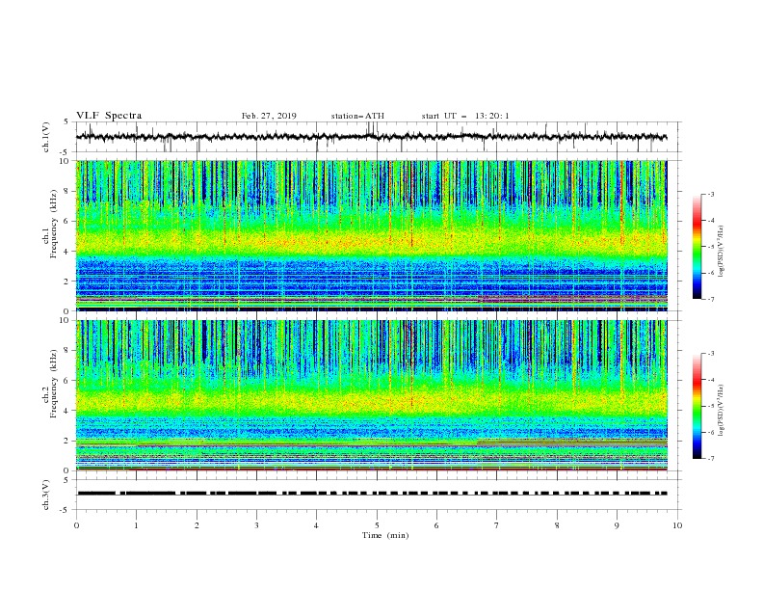The image size is (763, 590).
Task: Click tick label "4" on the Time axis
Action: 316,525
